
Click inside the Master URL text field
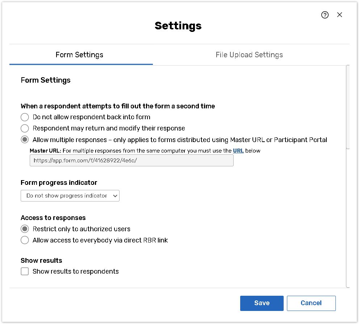coord(132,160)
